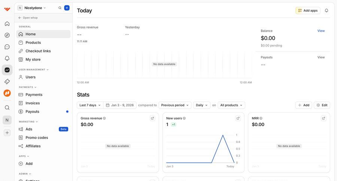Click info icon next to New users
Image resolution: width=337 pixels, height=181 pixels.
tap(184, 118)
